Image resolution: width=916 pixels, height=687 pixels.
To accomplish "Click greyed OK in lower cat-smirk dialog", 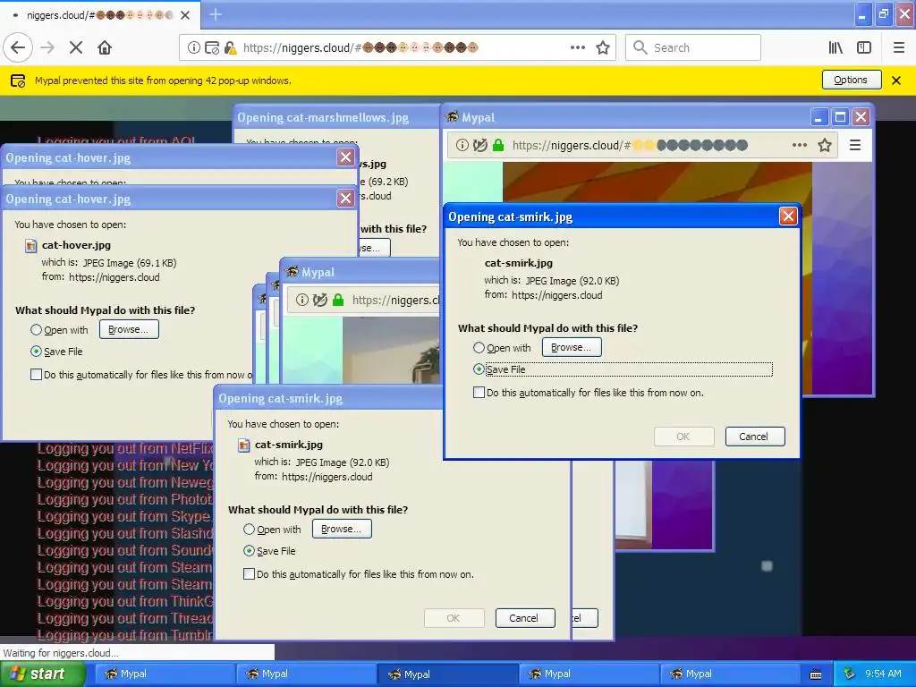I will pos(454,618).
